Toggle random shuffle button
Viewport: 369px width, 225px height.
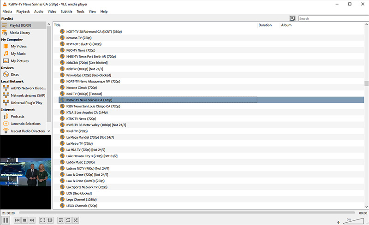(75, 220)
